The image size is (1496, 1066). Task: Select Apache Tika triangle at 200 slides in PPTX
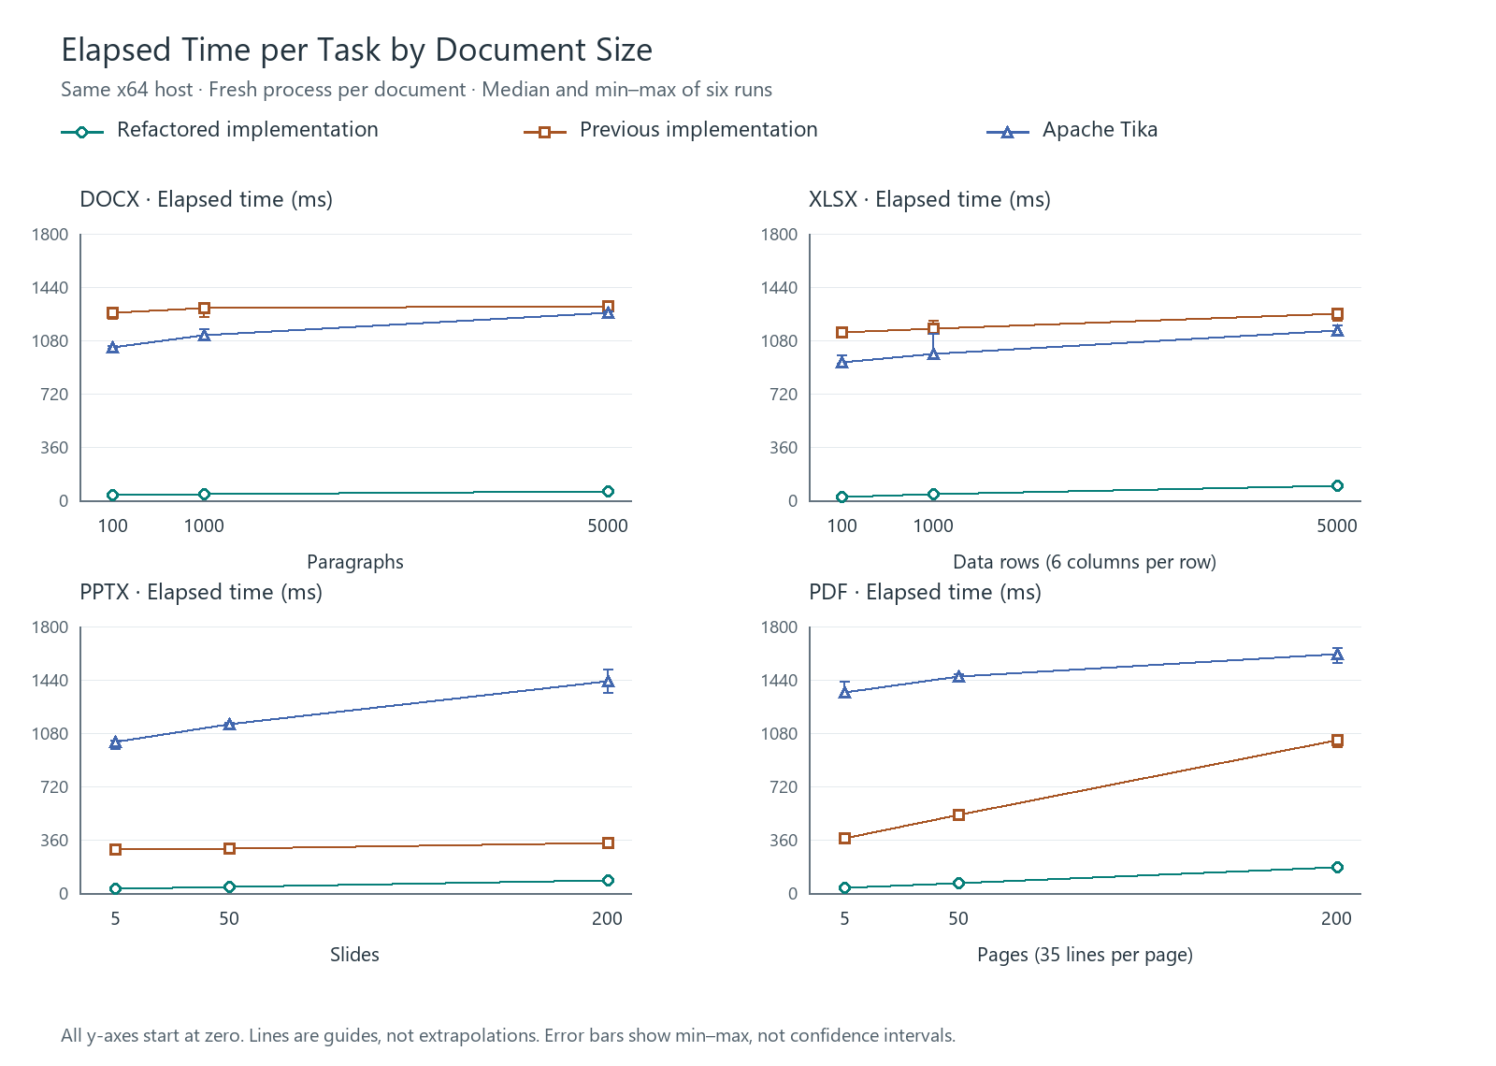(x=608, y=682)
